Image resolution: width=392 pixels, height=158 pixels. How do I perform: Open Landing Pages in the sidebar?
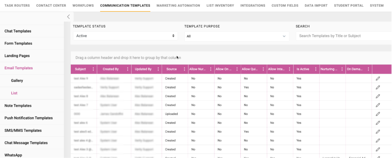click(x=17, y=56)
